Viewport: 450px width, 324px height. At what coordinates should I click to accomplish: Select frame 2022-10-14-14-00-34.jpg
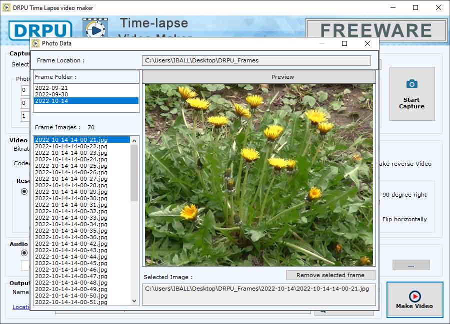click(x=82, y=224)
